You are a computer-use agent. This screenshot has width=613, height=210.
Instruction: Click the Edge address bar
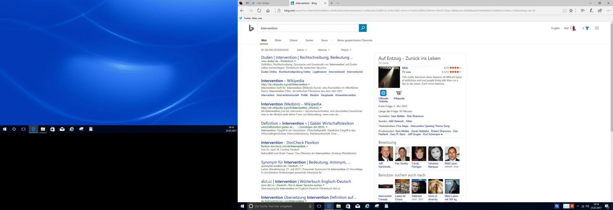click(417, 11)
